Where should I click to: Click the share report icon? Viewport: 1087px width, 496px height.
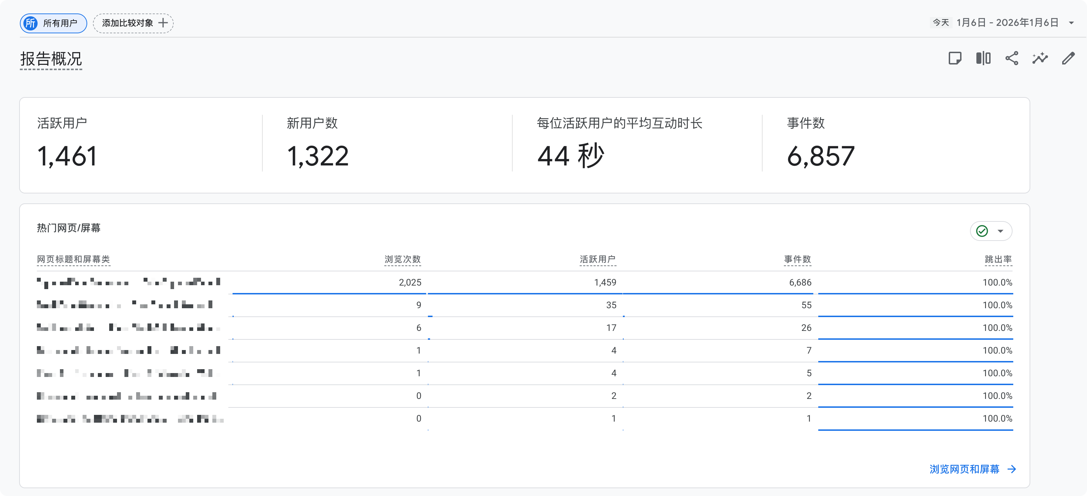(1011, 58)
